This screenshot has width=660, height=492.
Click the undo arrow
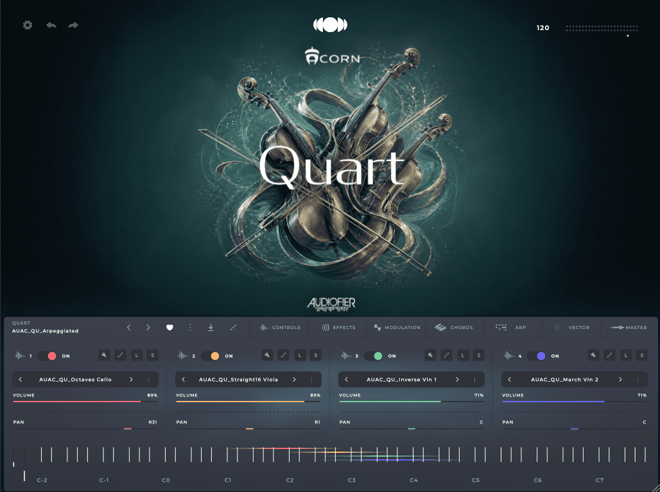51,25
